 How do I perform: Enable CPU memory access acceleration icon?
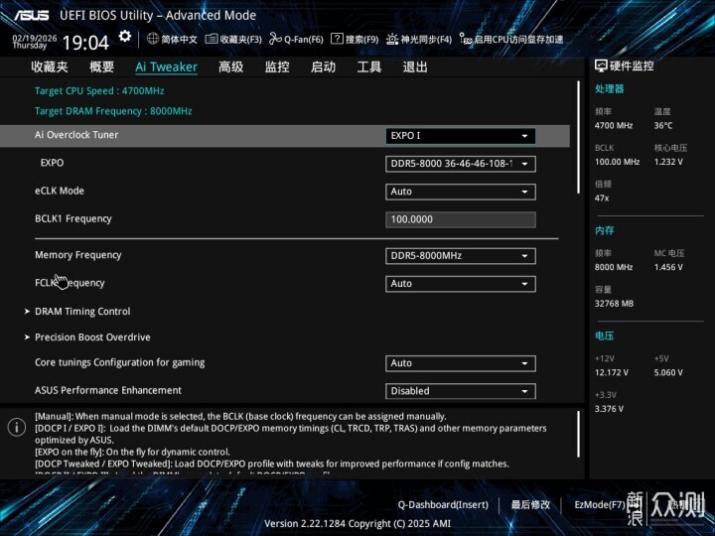(466, 39)
